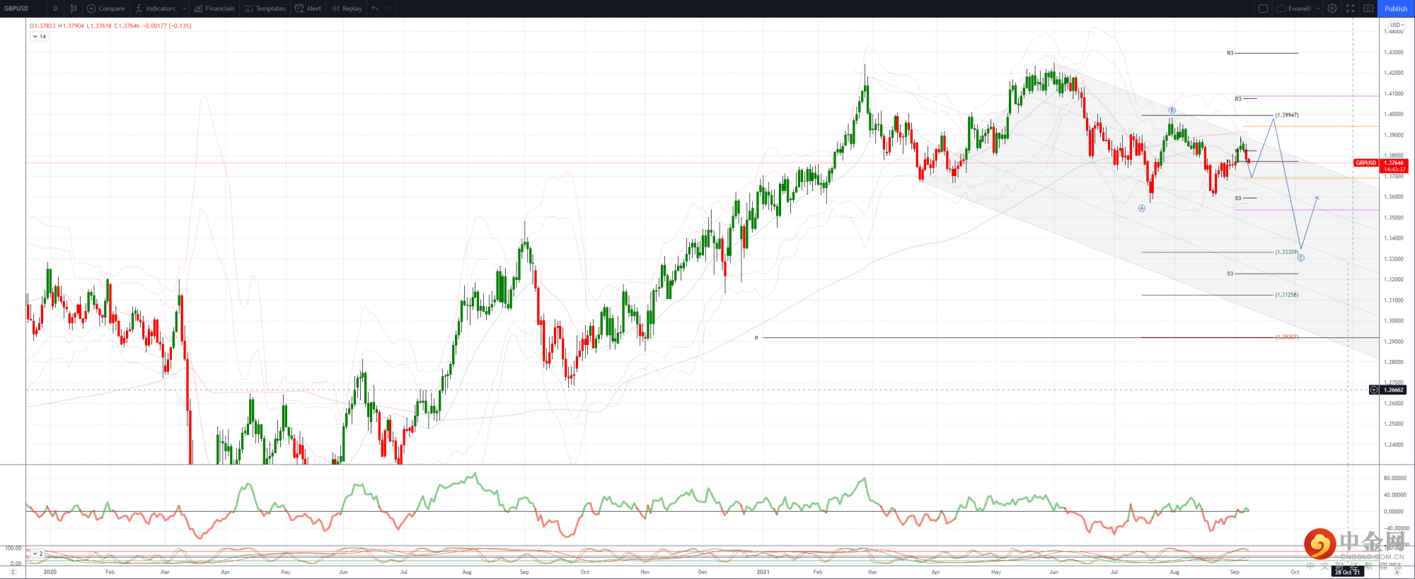Select the chart layout square icon

pyautogui.click(x=1263, y=8)
